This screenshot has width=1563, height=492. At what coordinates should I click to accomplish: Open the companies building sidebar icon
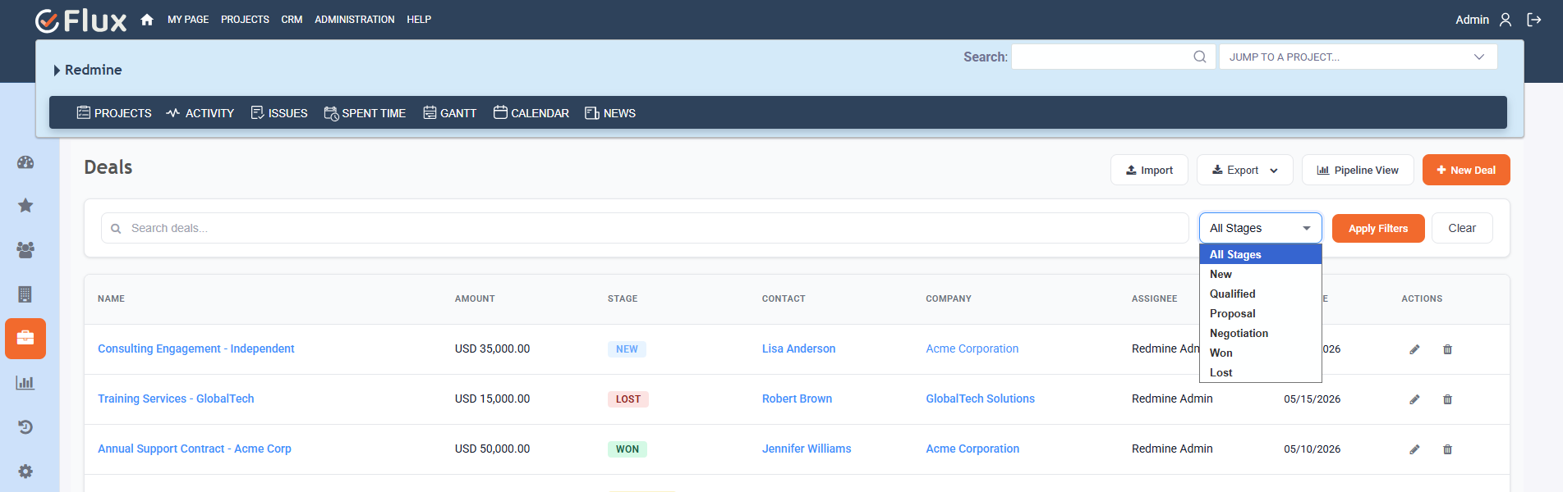25,294
